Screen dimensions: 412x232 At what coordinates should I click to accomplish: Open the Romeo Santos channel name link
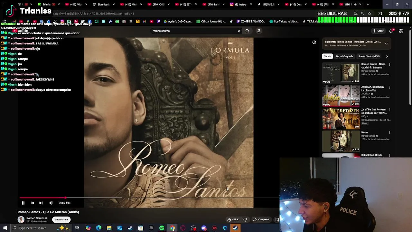tap(35, 218)
